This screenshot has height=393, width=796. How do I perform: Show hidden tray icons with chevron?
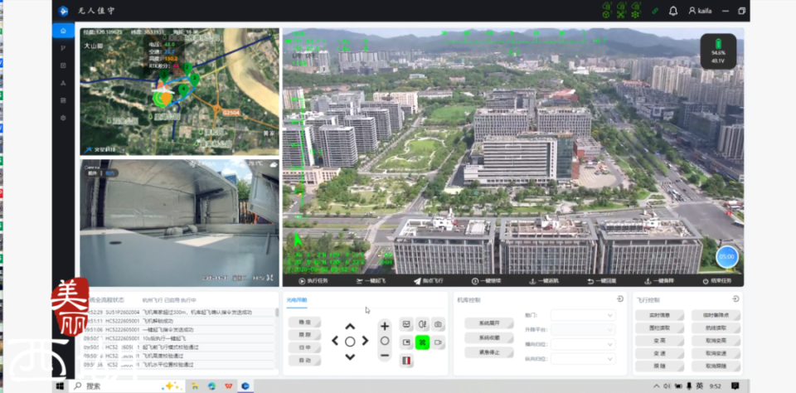[x=656, y=386]
